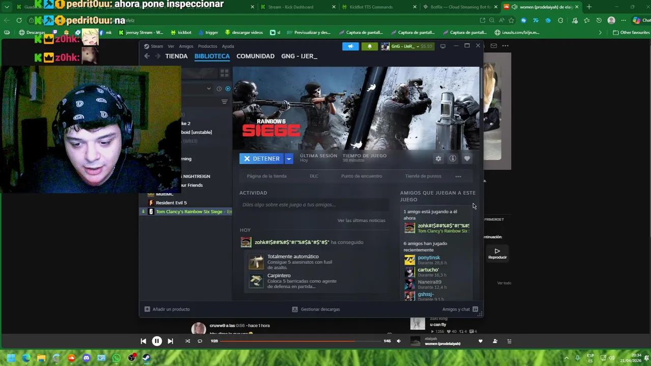
Task: Click Añadir un producto
Action: [x=167, y=309]
